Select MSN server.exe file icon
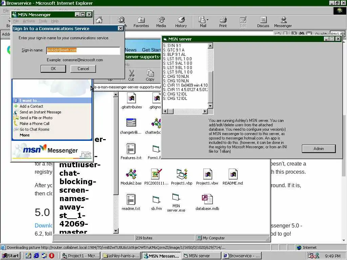This screenshot has height=260, width=347. coord(176,203)
